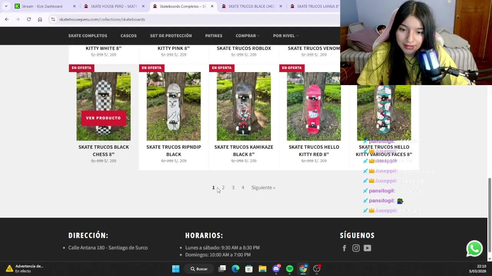Go back in browser history
This screenshot has height=276, width=492.
point(7,19)
